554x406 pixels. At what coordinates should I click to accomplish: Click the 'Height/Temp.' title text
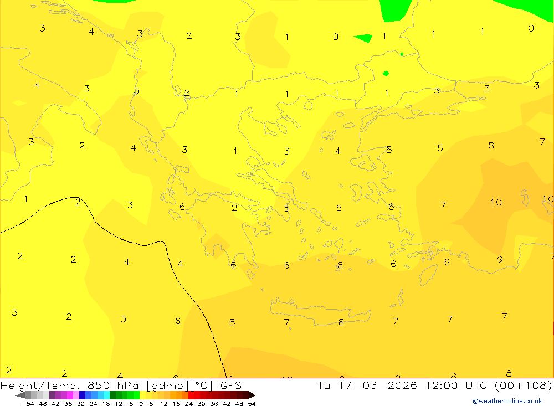(x=39, y=386)
